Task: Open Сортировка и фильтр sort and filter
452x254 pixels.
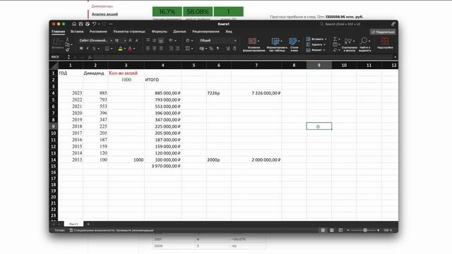Action: point(349,44)
